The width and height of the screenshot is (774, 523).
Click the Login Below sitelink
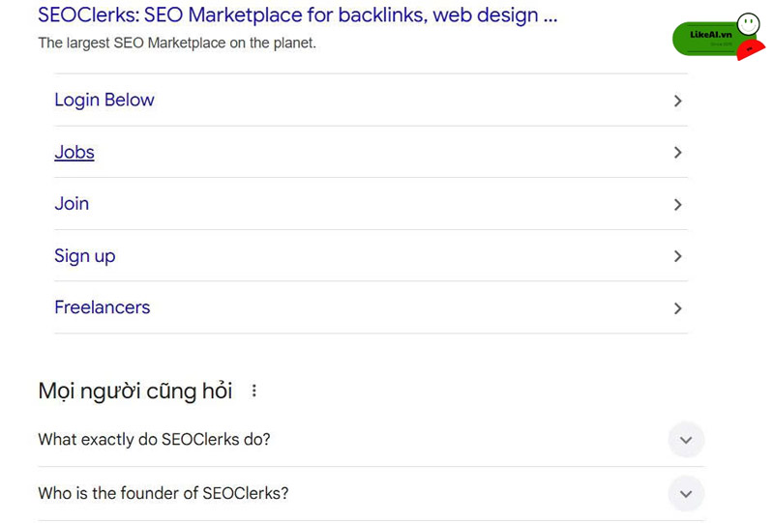click(x=104, y=101)
